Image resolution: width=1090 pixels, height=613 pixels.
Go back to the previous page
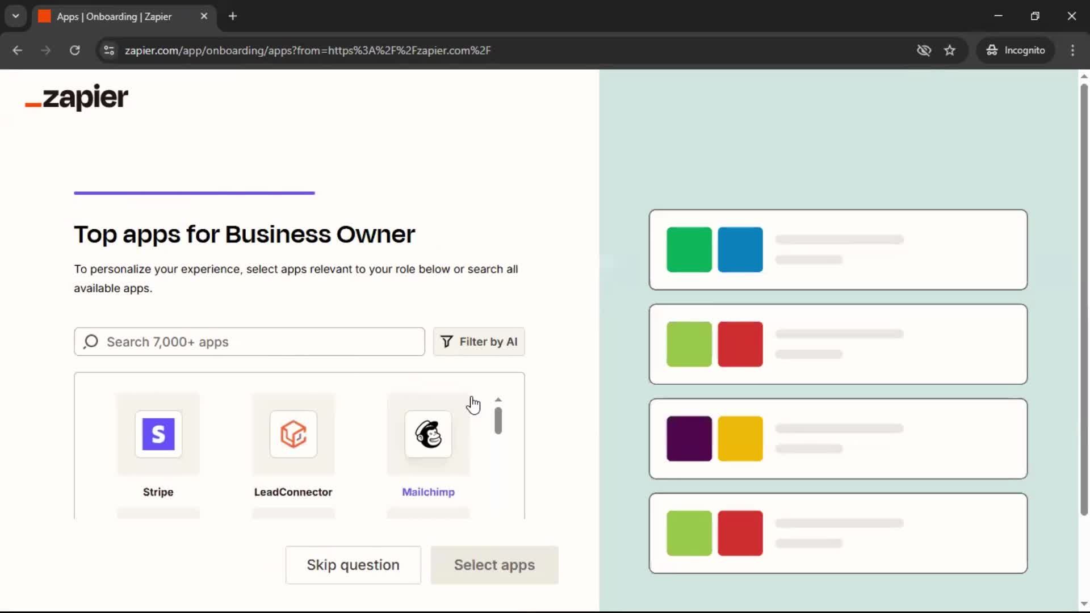click(18, 50)
